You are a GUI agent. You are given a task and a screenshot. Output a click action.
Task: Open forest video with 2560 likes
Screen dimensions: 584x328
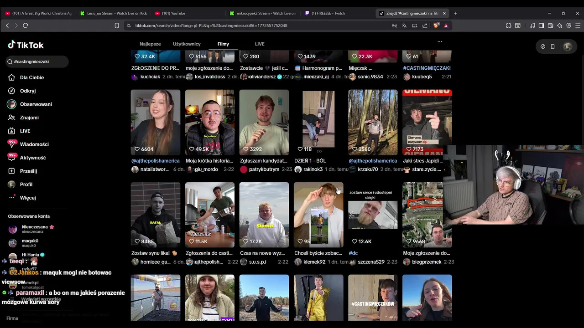pyautogui.click(x=373, y=122)
